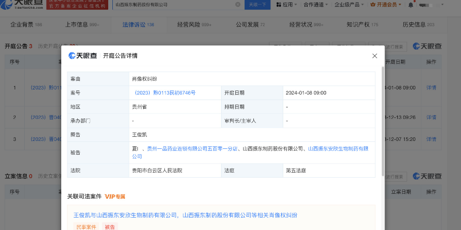Screen dimensions: 461x230
Task: Click 肖像权纠纷 case cause value
Action: [x=144, y=79]
